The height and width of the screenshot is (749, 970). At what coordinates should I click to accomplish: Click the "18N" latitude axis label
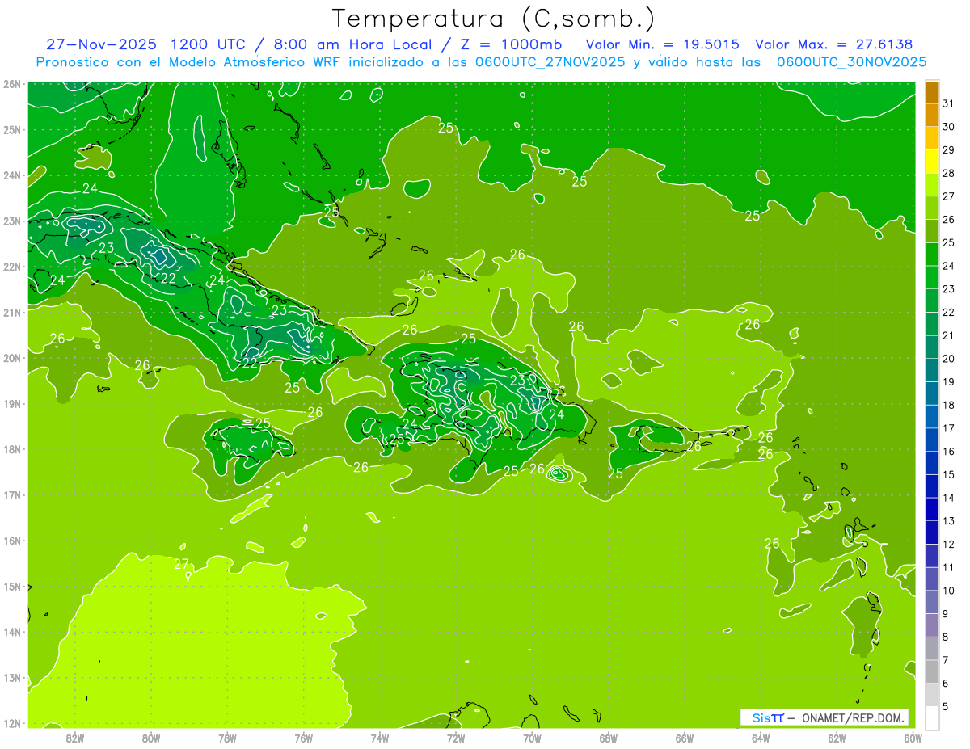(x=11, y=449)
